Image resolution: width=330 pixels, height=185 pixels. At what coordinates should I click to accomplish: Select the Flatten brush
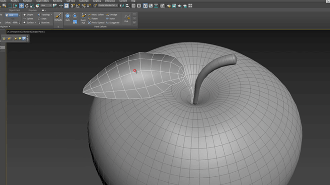(93, 19)
